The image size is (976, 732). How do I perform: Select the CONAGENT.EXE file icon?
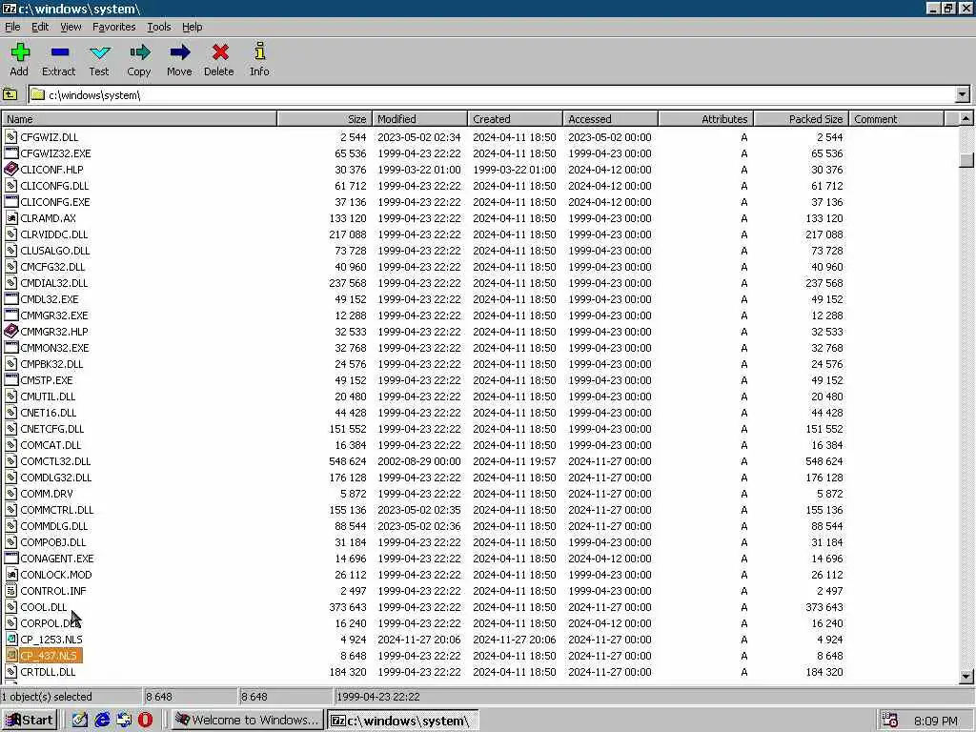coord(10,559)
